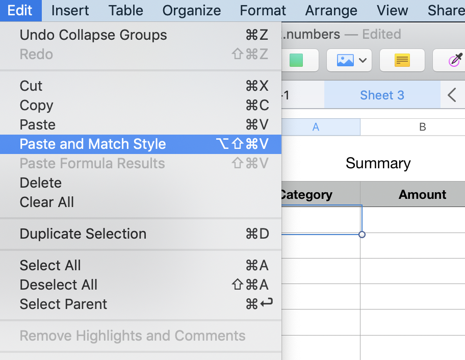Image resolution: width=465 pixels, height=360 pixels.
Task: Open the Organize menu
Action: pos(192,10)
